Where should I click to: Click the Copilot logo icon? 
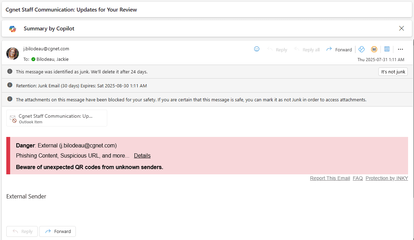[x=13, y=29]
